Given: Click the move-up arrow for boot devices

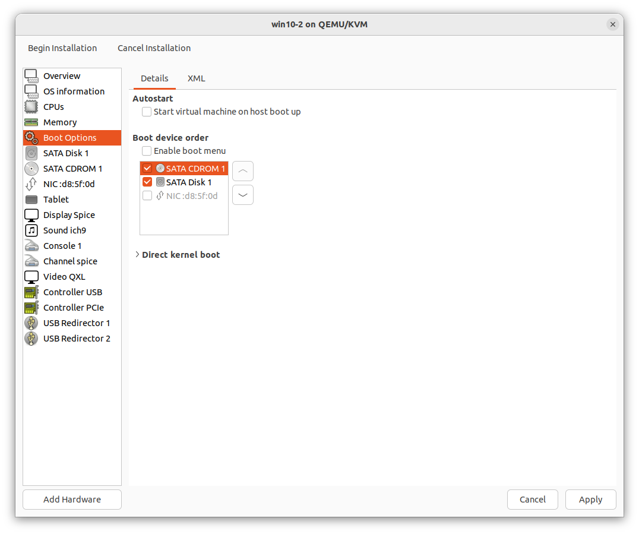Looking at the screenshot, I should (242, 171).
